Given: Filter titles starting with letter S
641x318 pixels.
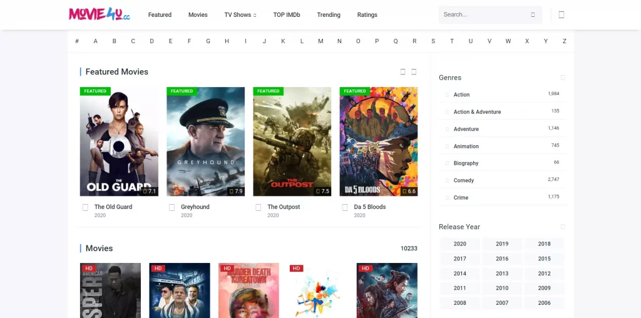Looking at the screenshot, I should coord(433,41).
